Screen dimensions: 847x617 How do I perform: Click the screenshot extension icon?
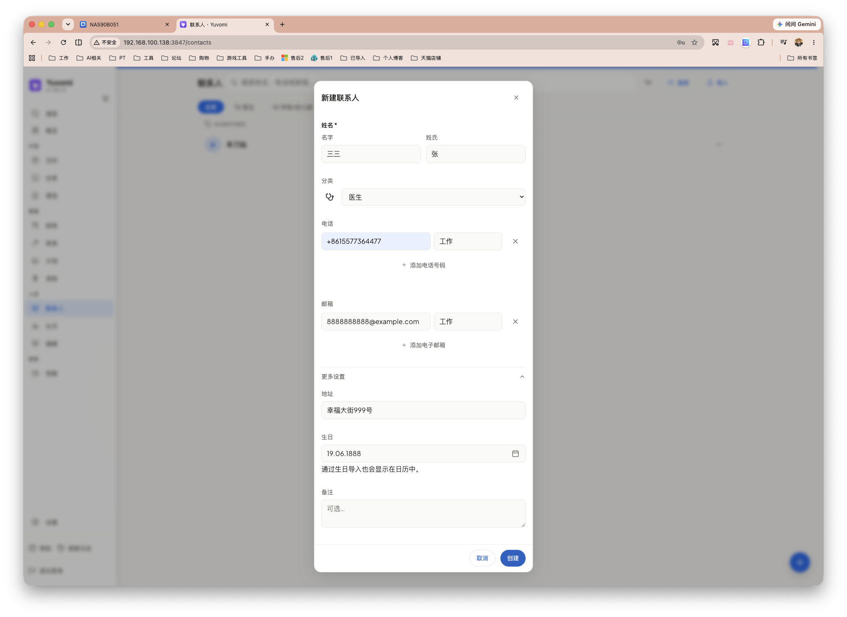coord(715,42)
